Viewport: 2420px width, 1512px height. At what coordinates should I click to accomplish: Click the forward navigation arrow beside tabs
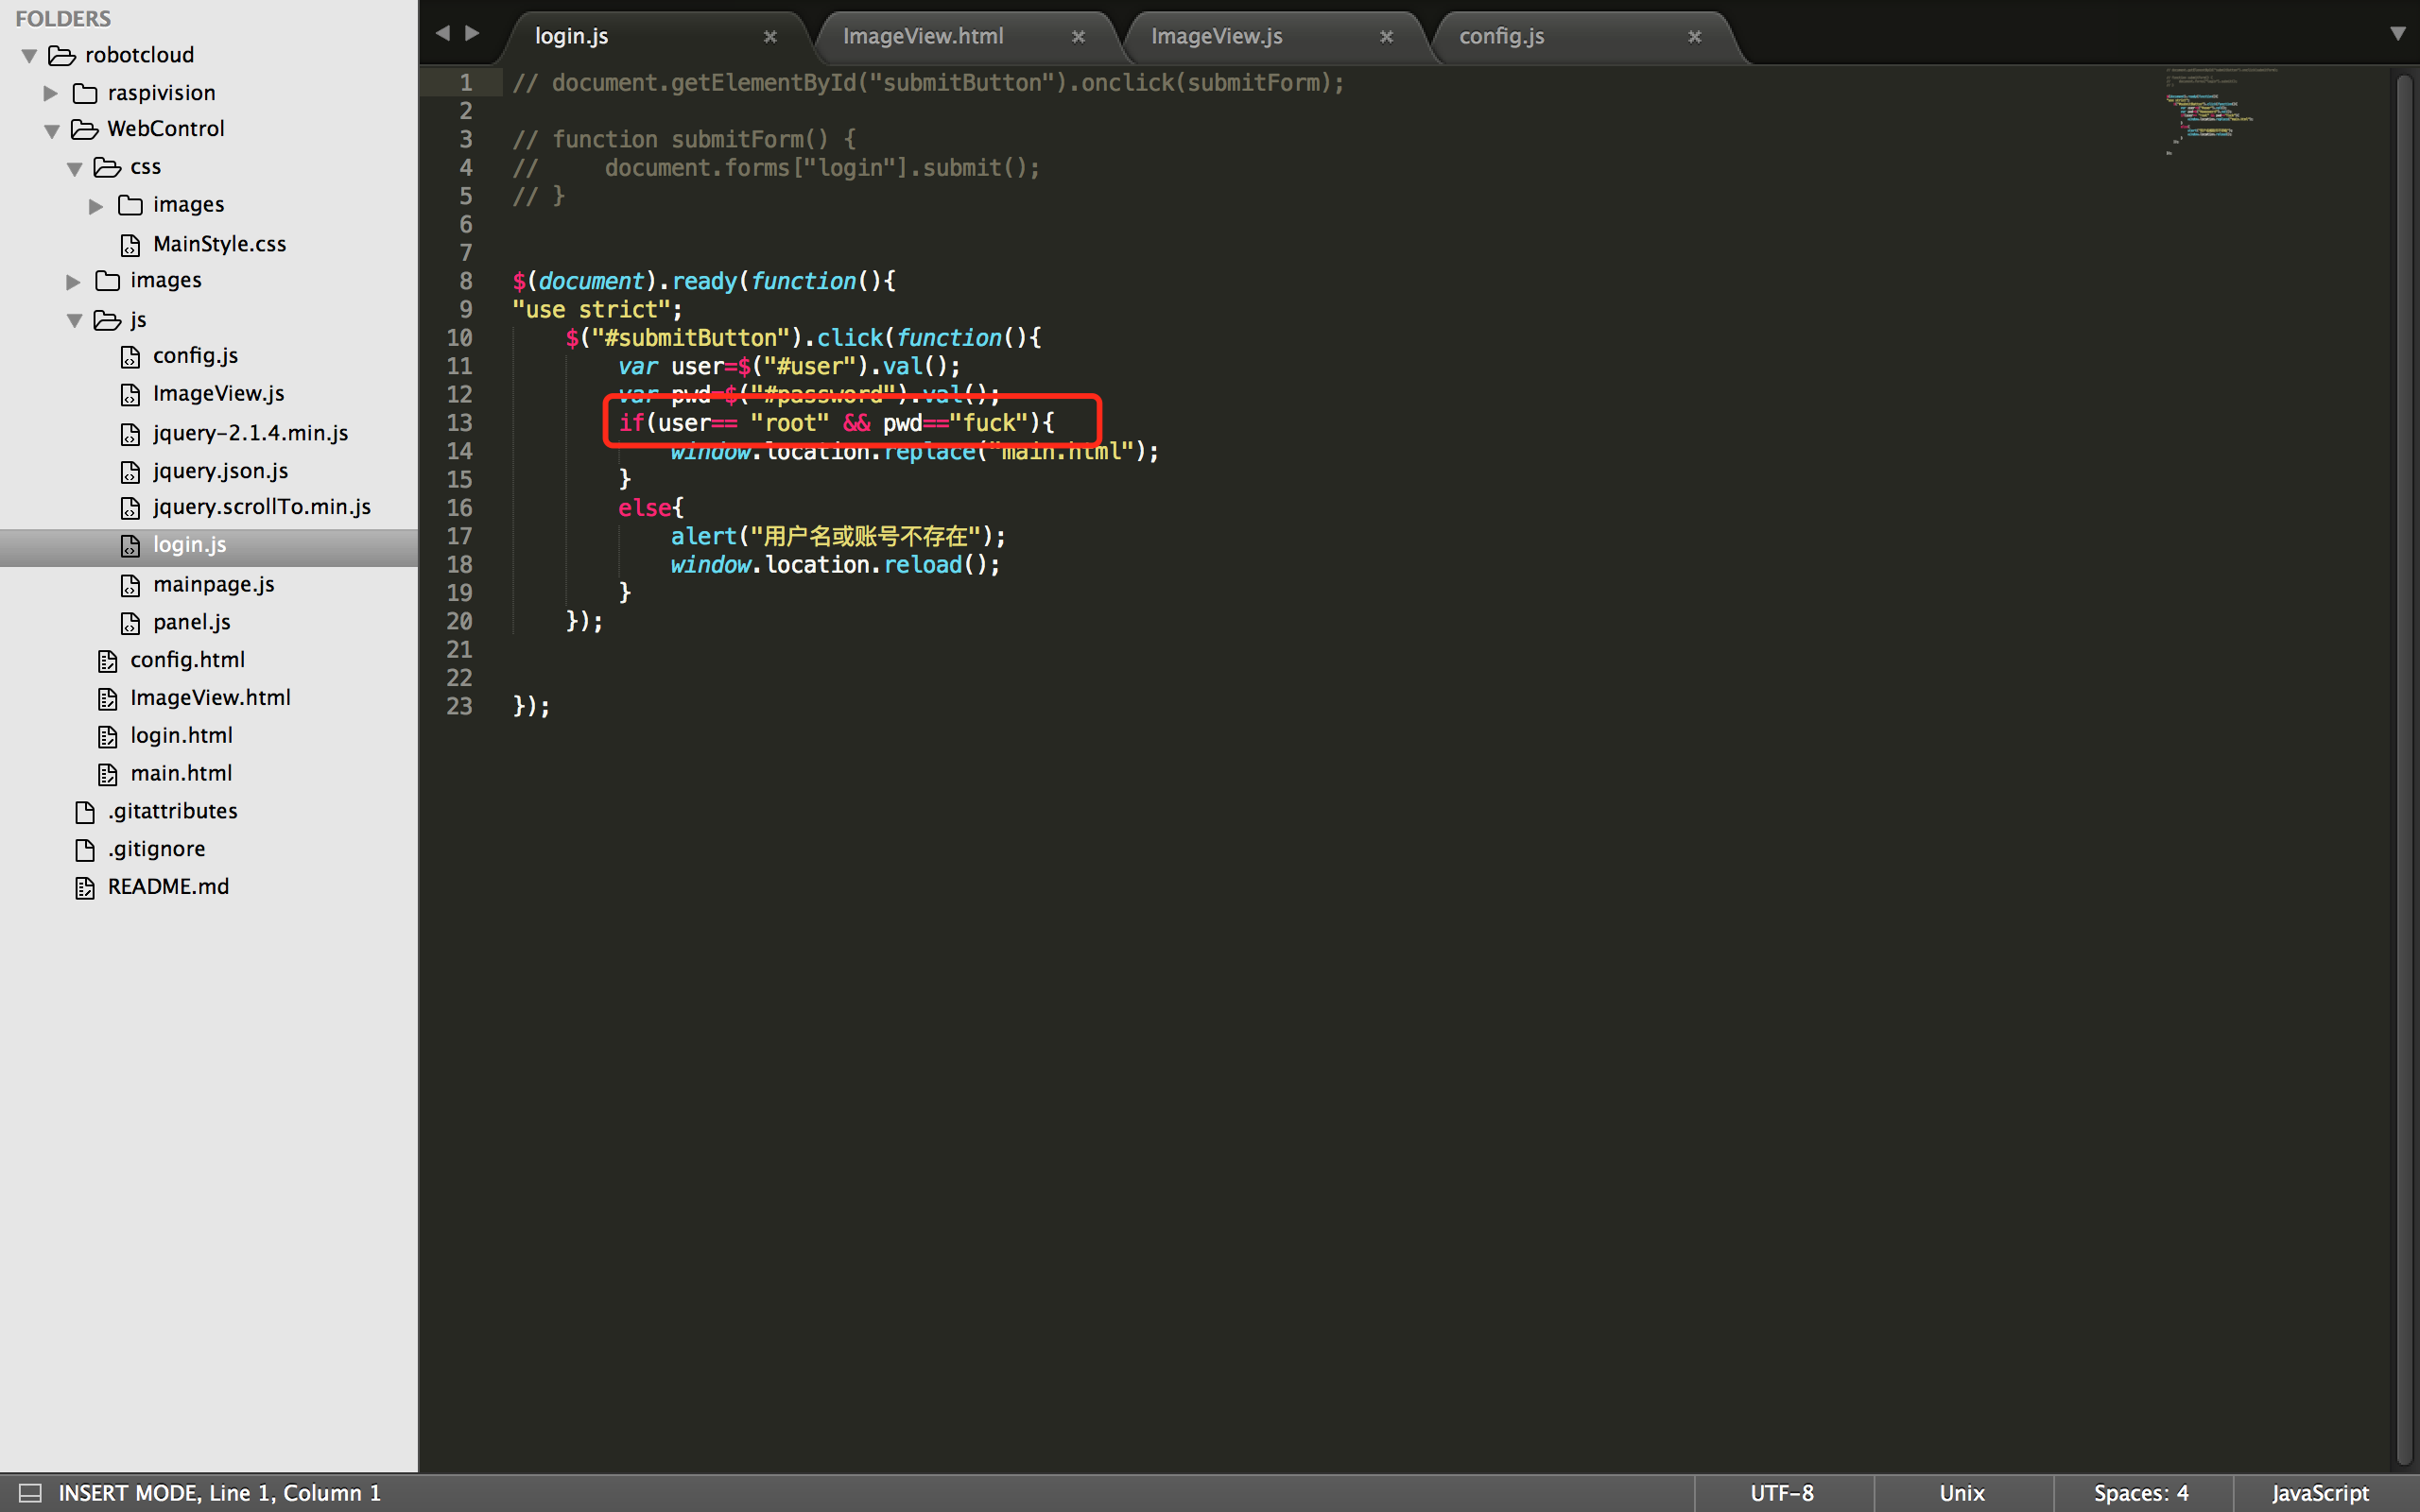(x=473, y=33)
